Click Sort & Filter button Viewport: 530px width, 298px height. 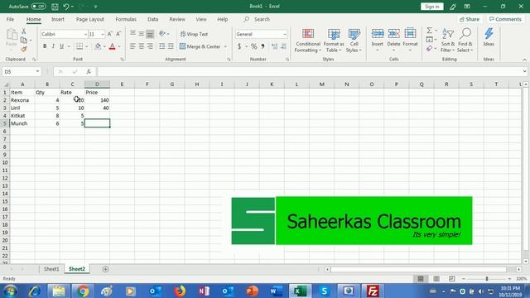tap(448, 41)
